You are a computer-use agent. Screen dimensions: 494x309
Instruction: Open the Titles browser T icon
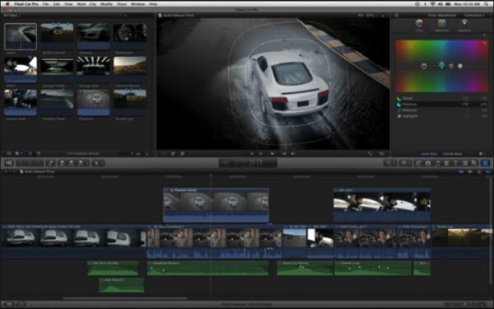pos(455,163)
